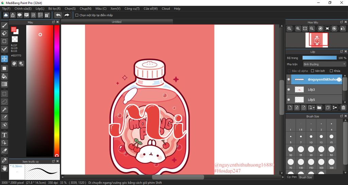
Task: Choose brush size 100
Action: (x=301, y=163)
